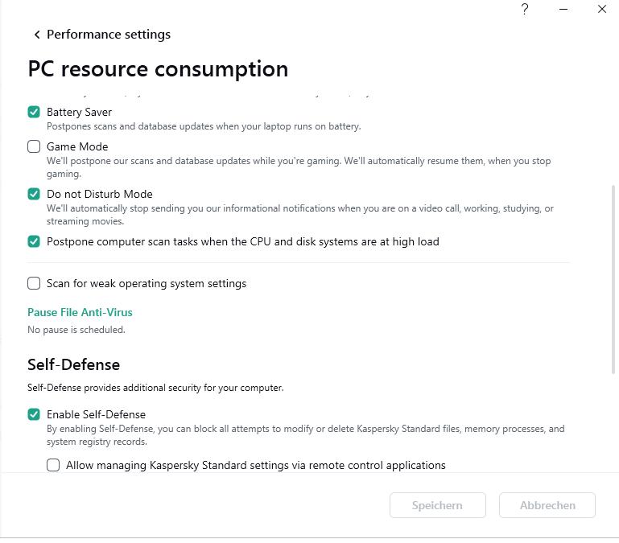This screenshot has height=543, width=619.
Task: Click the Abbrechen button
Action: click(547, 505)
